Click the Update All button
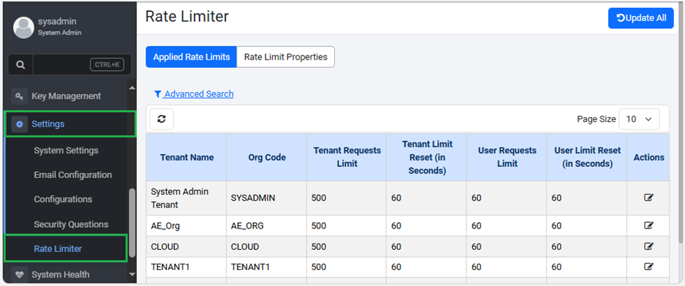 coord(641,18)
